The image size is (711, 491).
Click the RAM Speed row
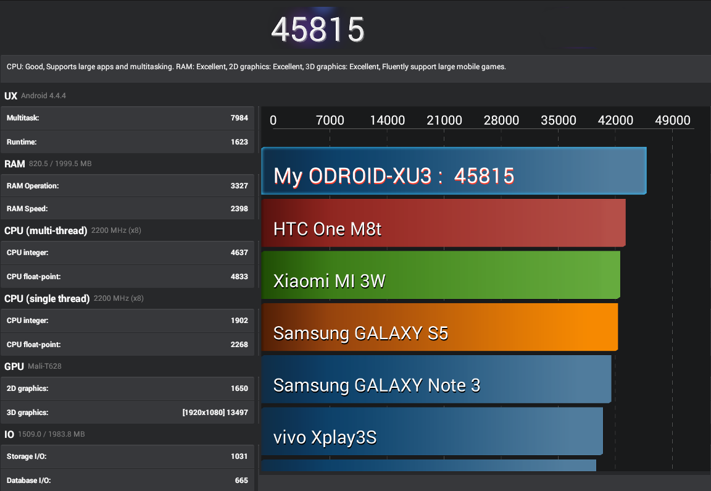point(127,208)
